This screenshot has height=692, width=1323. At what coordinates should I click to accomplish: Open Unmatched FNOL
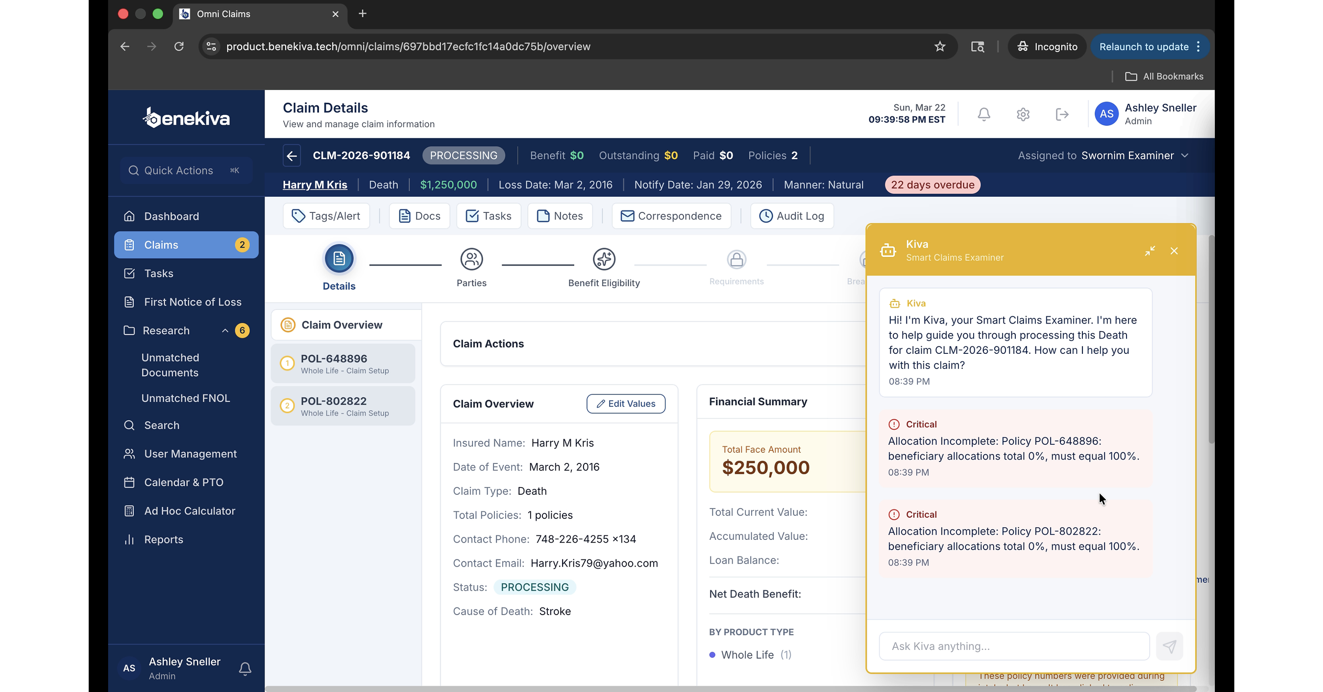click(x=185, y=398)
